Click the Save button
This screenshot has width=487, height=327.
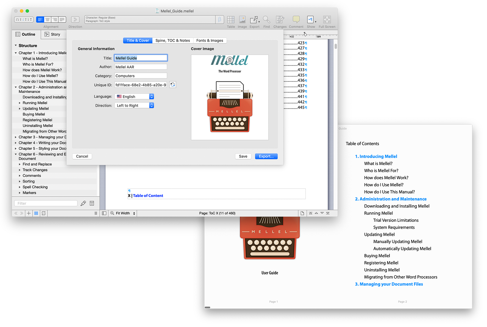point(243,156)
